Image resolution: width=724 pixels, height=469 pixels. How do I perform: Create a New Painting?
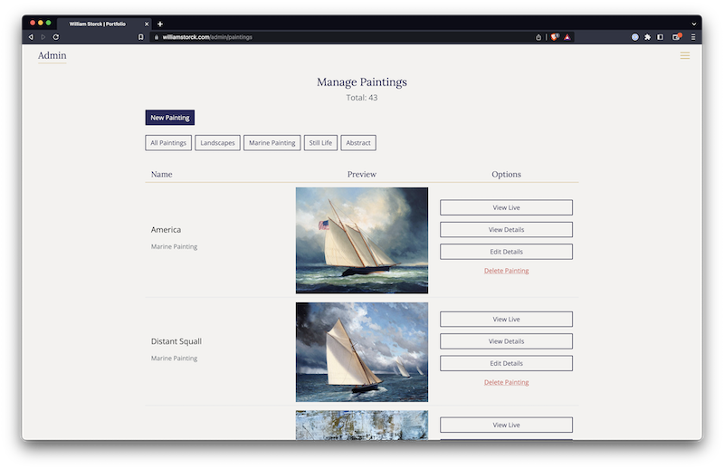pyautogui.click(x=170, y=118)
